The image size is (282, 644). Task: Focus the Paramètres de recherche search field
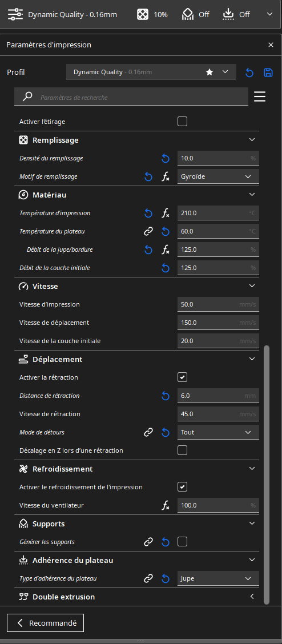tap(131, 97)
